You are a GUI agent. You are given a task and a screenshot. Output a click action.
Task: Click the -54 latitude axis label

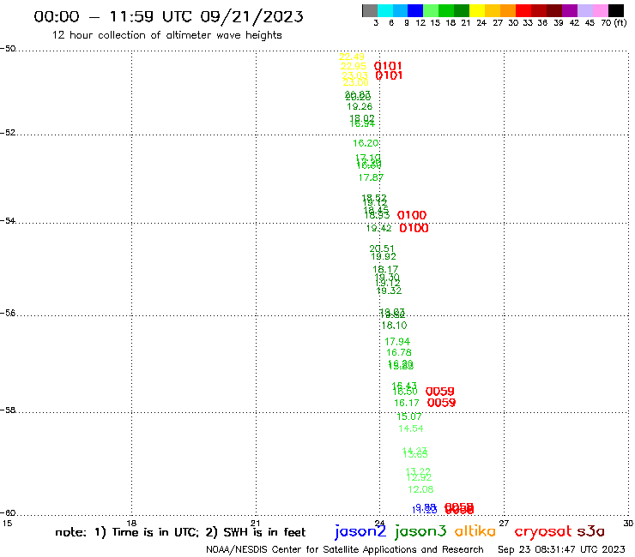[x=8, y=221]
